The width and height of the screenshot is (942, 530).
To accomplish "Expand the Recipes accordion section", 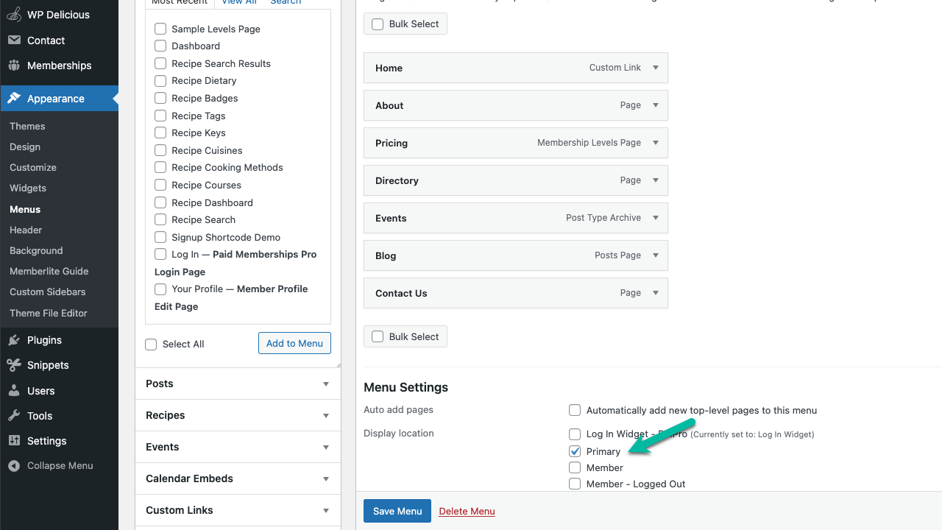I will pyautogui.click(x=238, y=415).
